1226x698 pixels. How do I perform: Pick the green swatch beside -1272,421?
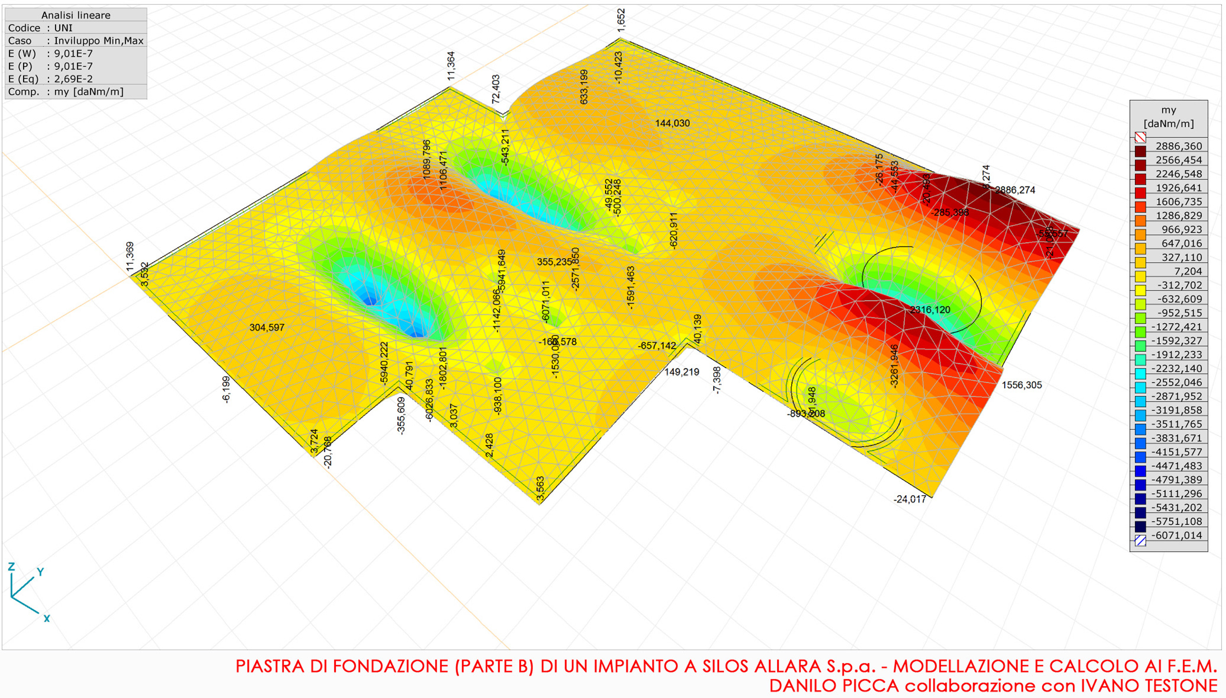coord(1140,331)
